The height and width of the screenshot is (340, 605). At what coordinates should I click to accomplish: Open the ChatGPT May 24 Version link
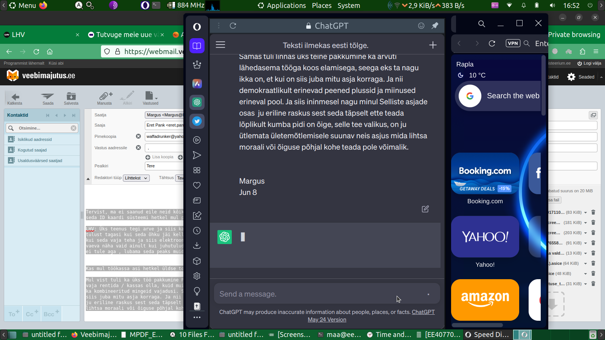point(327,320)
